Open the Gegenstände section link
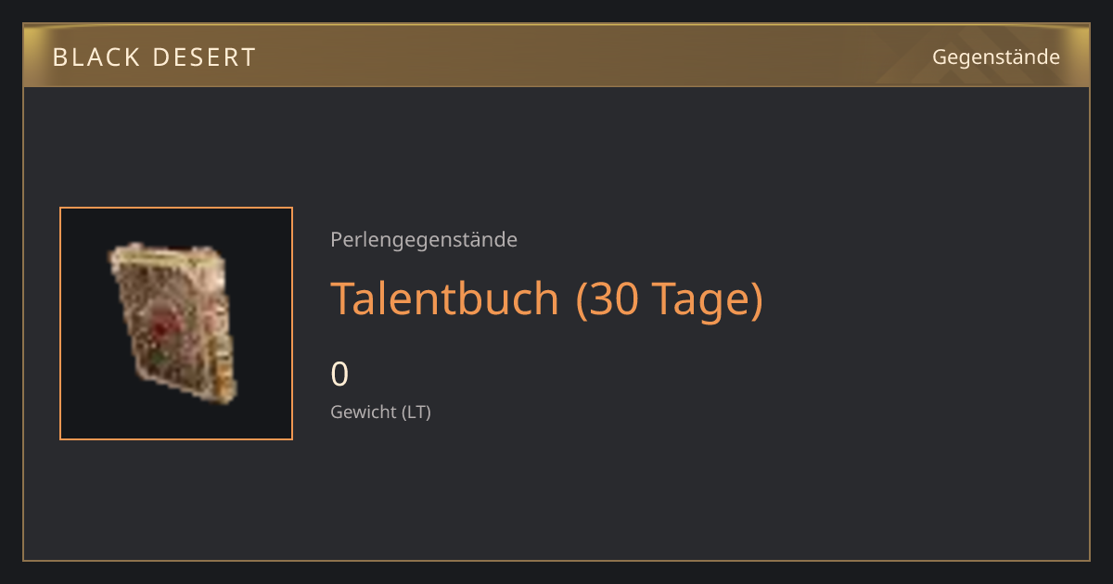Viewport: 1113px width, 584px height. click(996, 57)
